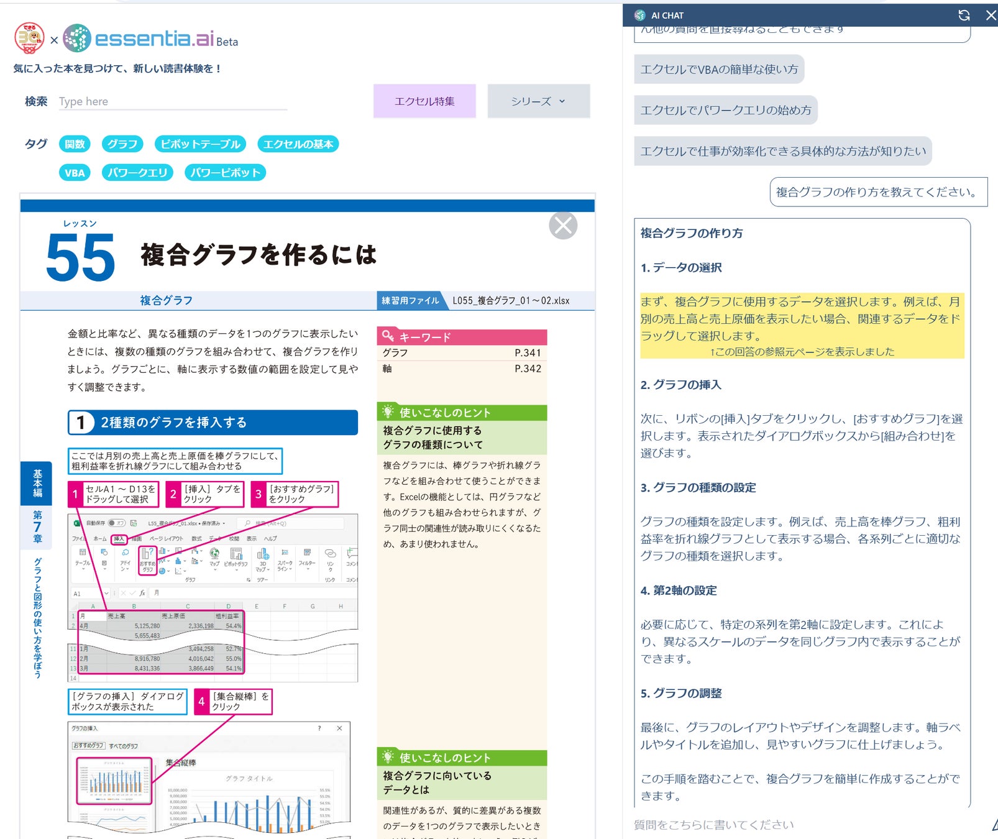Select the heading 1. データの選択
998x839 pixels.
[681, 267]
